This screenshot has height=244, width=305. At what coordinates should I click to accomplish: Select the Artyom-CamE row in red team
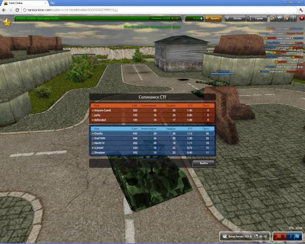coord(152,110)
